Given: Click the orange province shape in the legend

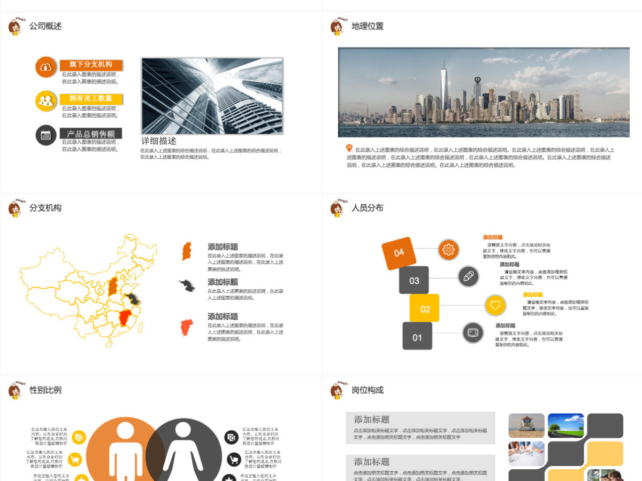Looking at the screenshot, I should click(x=187, y=251).
